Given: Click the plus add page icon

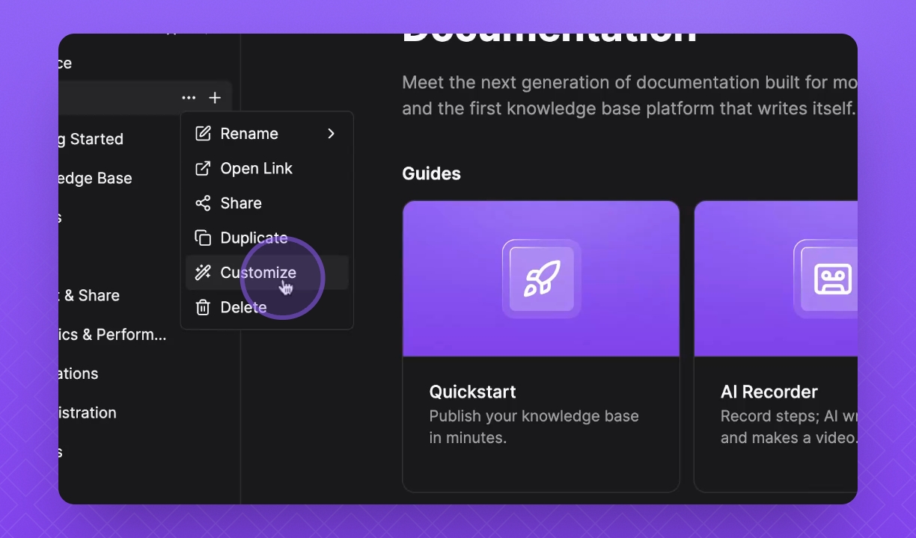Looking at the screenshot, I should (x=215, y=98).
